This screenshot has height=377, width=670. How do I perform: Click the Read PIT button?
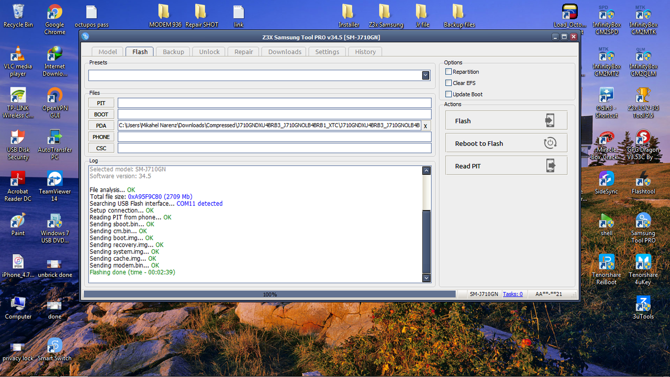(506, 165)
